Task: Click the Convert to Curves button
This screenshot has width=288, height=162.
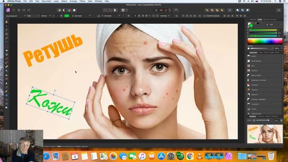Action: (211, 16)
